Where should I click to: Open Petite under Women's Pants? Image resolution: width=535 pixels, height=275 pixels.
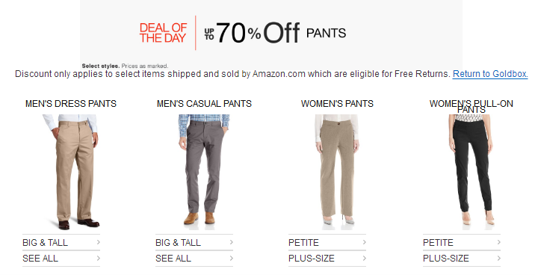(x=327, y=243)
